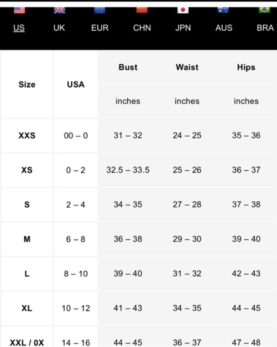Open the EUR sizing tab
Screen dimensions: 277x347
pyautogui.click(x=100, y=28)
